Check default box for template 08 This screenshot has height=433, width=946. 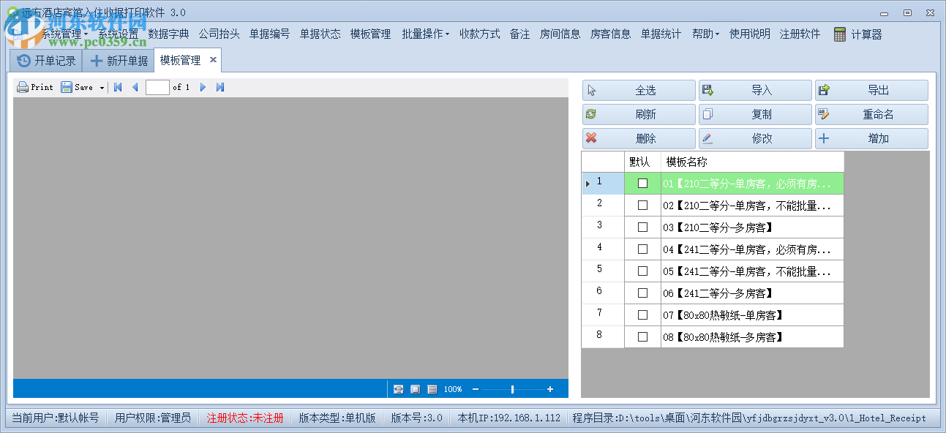pos(642,337)
